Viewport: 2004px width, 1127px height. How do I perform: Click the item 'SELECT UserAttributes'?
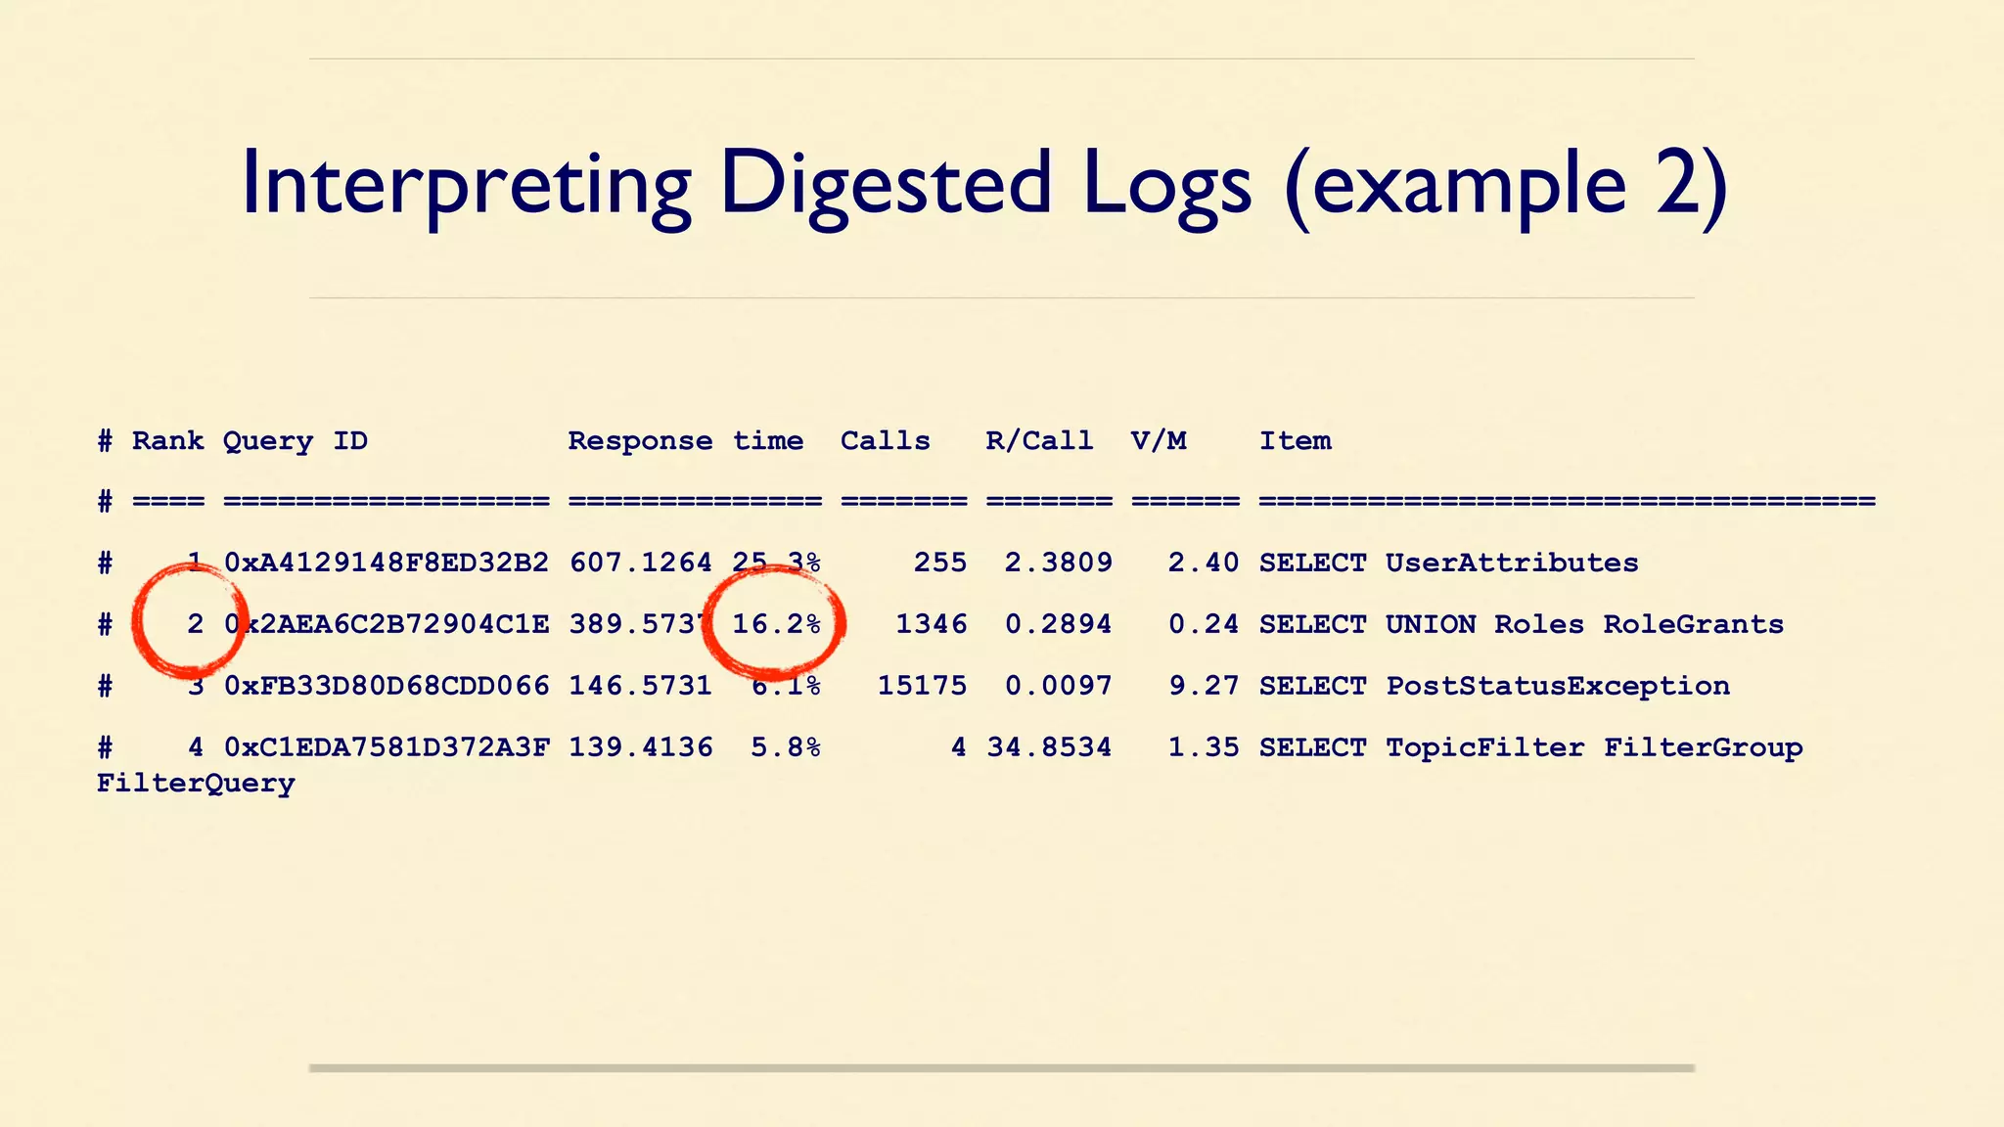(x=1449, y=563)
